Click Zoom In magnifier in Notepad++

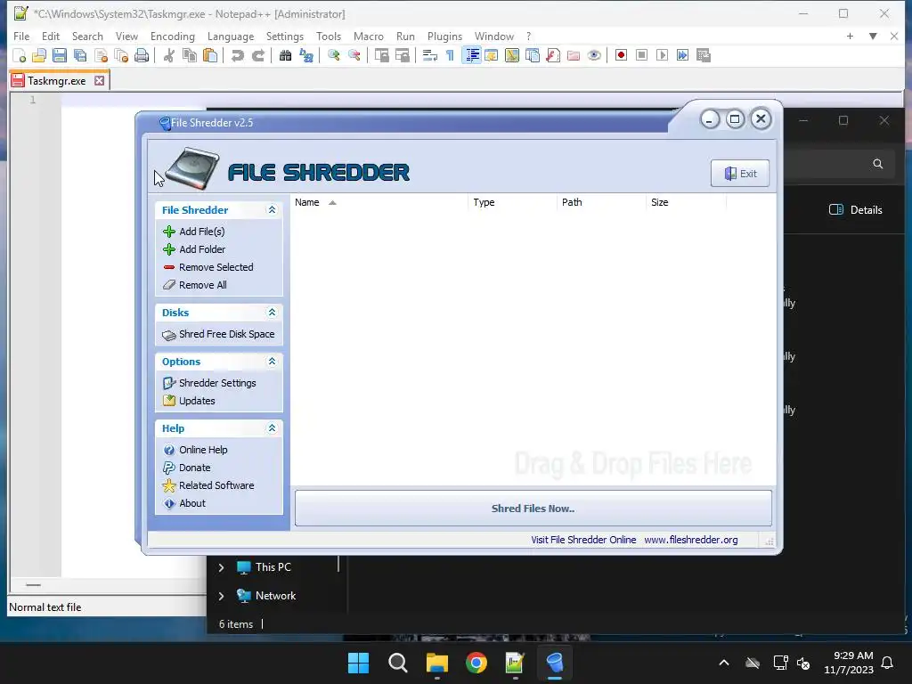tap(334, 55)
